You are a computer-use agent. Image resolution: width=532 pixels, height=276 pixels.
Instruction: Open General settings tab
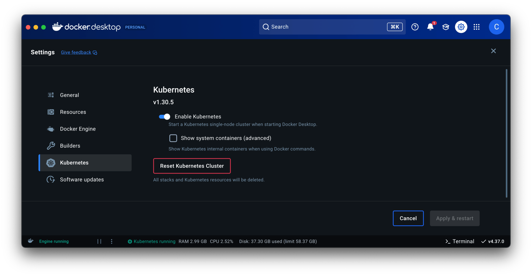pos(85,95)
